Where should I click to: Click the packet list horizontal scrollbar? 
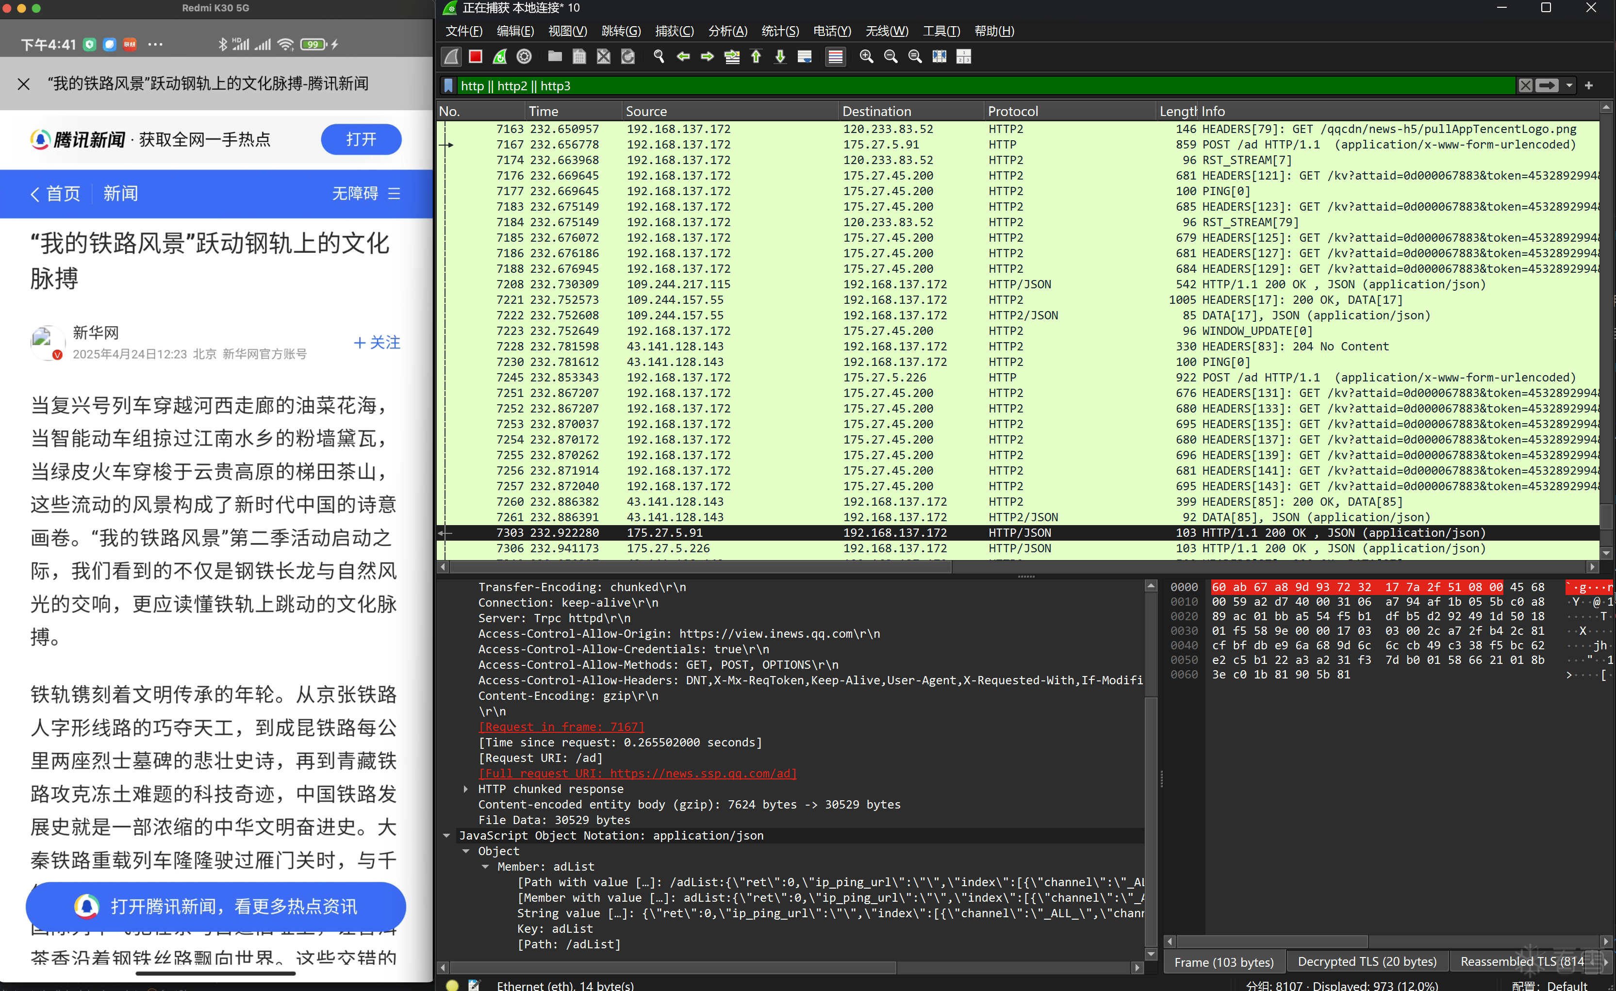click(700, 567)
